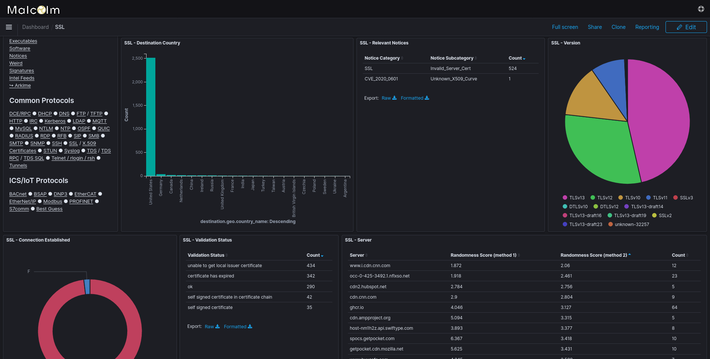This screenshot has width=710, height=359.
Task: Open the Signatures link in the sidebar
Action: (x=21, y=70)
